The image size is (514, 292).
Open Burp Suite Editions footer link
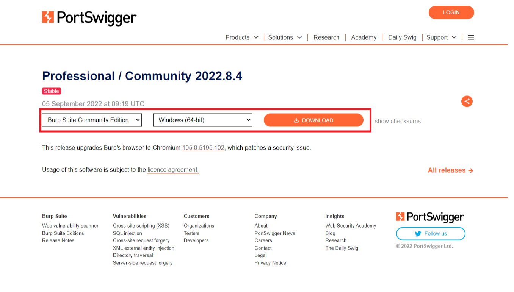tap(63, 233)
